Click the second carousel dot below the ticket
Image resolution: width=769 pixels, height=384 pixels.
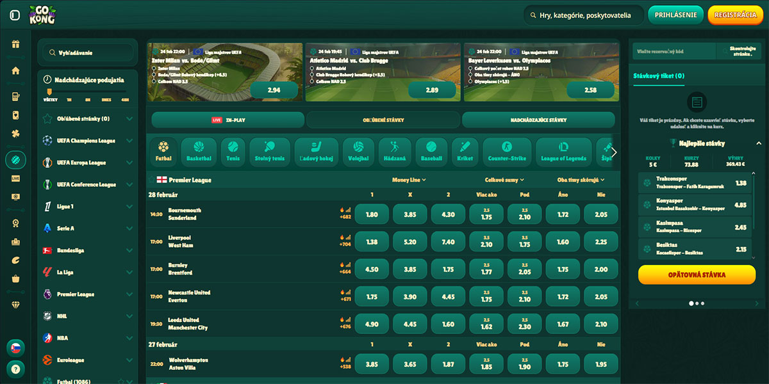coord(697,304)
